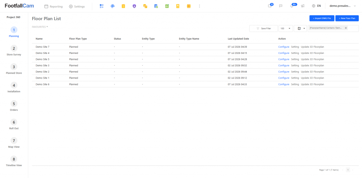This screenshot has height=178, width=362.
Task: Open the demo.presales account dropdown
Action: pos(343,6)
